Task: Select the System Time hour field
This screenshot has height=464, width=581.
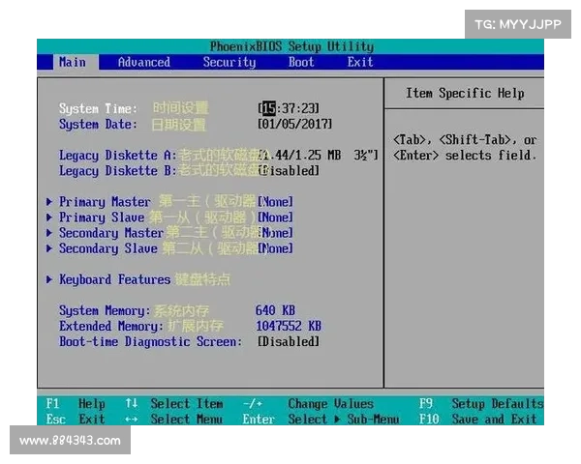Action: [268, 108]
